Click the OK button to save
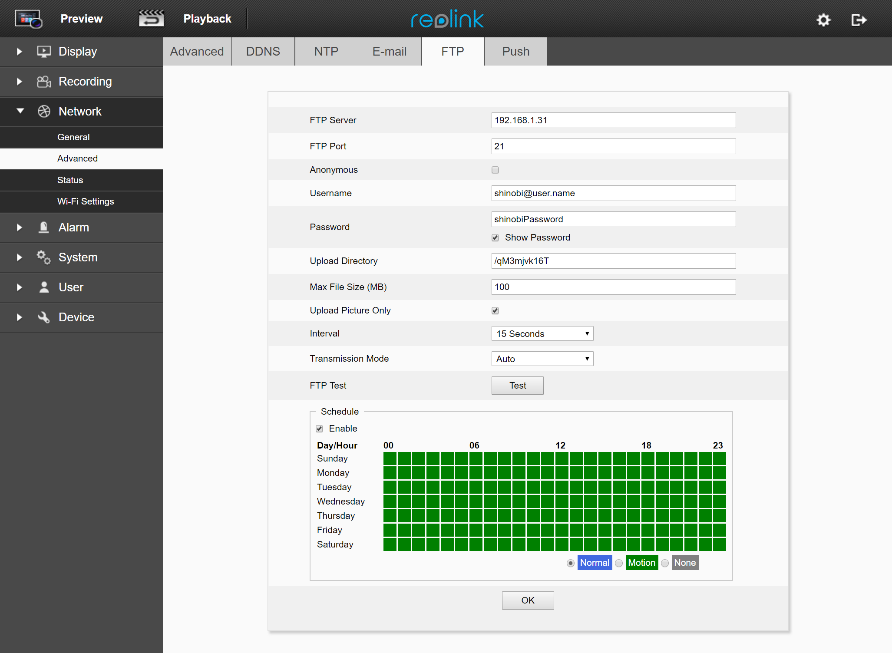Viewport: 892px width, 653px height. click(529, 600)
